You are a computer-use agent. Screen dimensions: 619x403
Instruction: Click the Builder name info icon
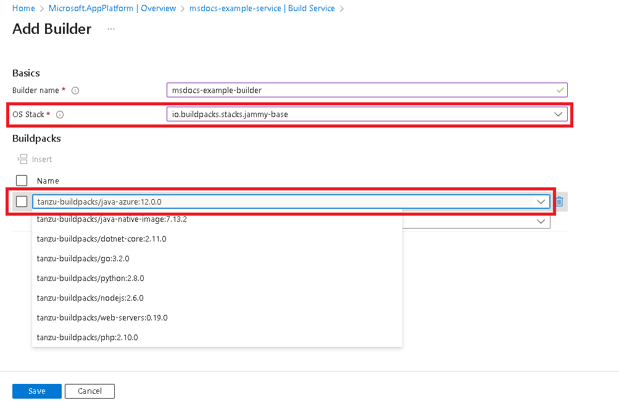75,91
